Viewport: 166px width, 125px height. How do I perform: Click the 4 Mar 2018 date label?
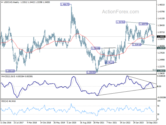point(32,122)
